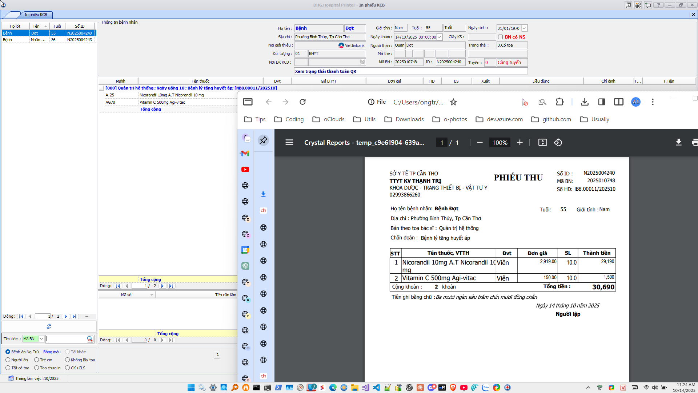Open the Bảng màu link
The height and width of the screenshot is (393, 698).
pyautogui.click(x=52, y=352)
